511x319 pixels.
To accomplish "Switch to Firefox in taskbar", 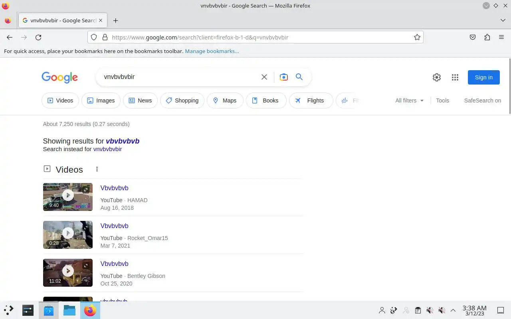I will tap(90, 310).
